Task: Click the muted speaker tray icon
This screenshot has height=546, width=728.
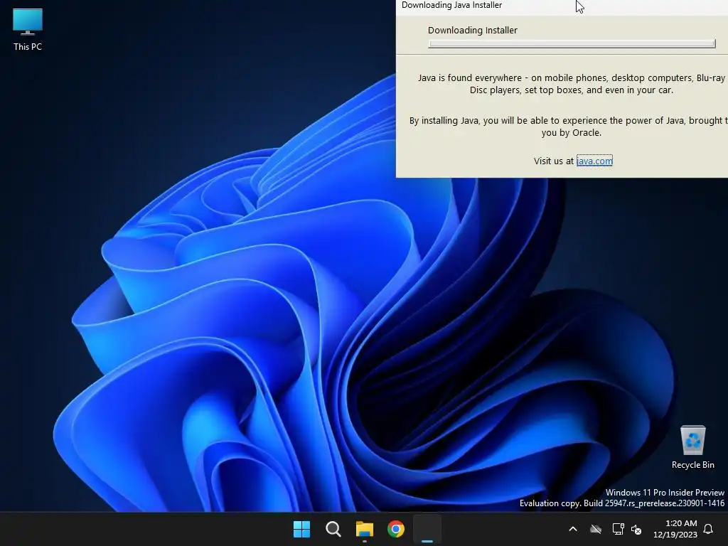Action: click(x=636, y=529)
